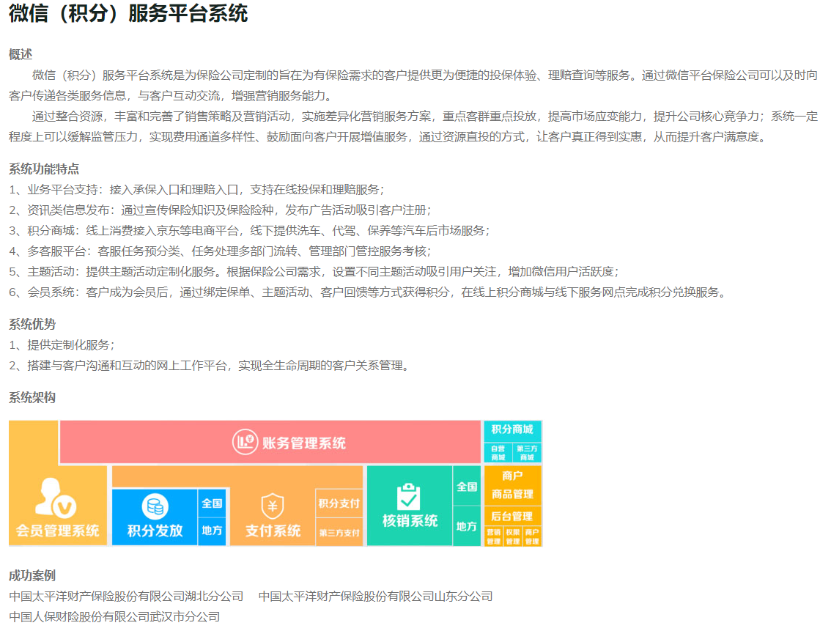Click the 会员管理系统 user icon

coord(56,498)
